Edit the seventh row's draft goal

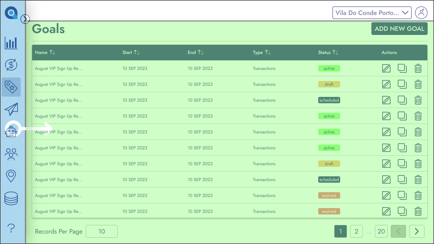coord(386,164)
